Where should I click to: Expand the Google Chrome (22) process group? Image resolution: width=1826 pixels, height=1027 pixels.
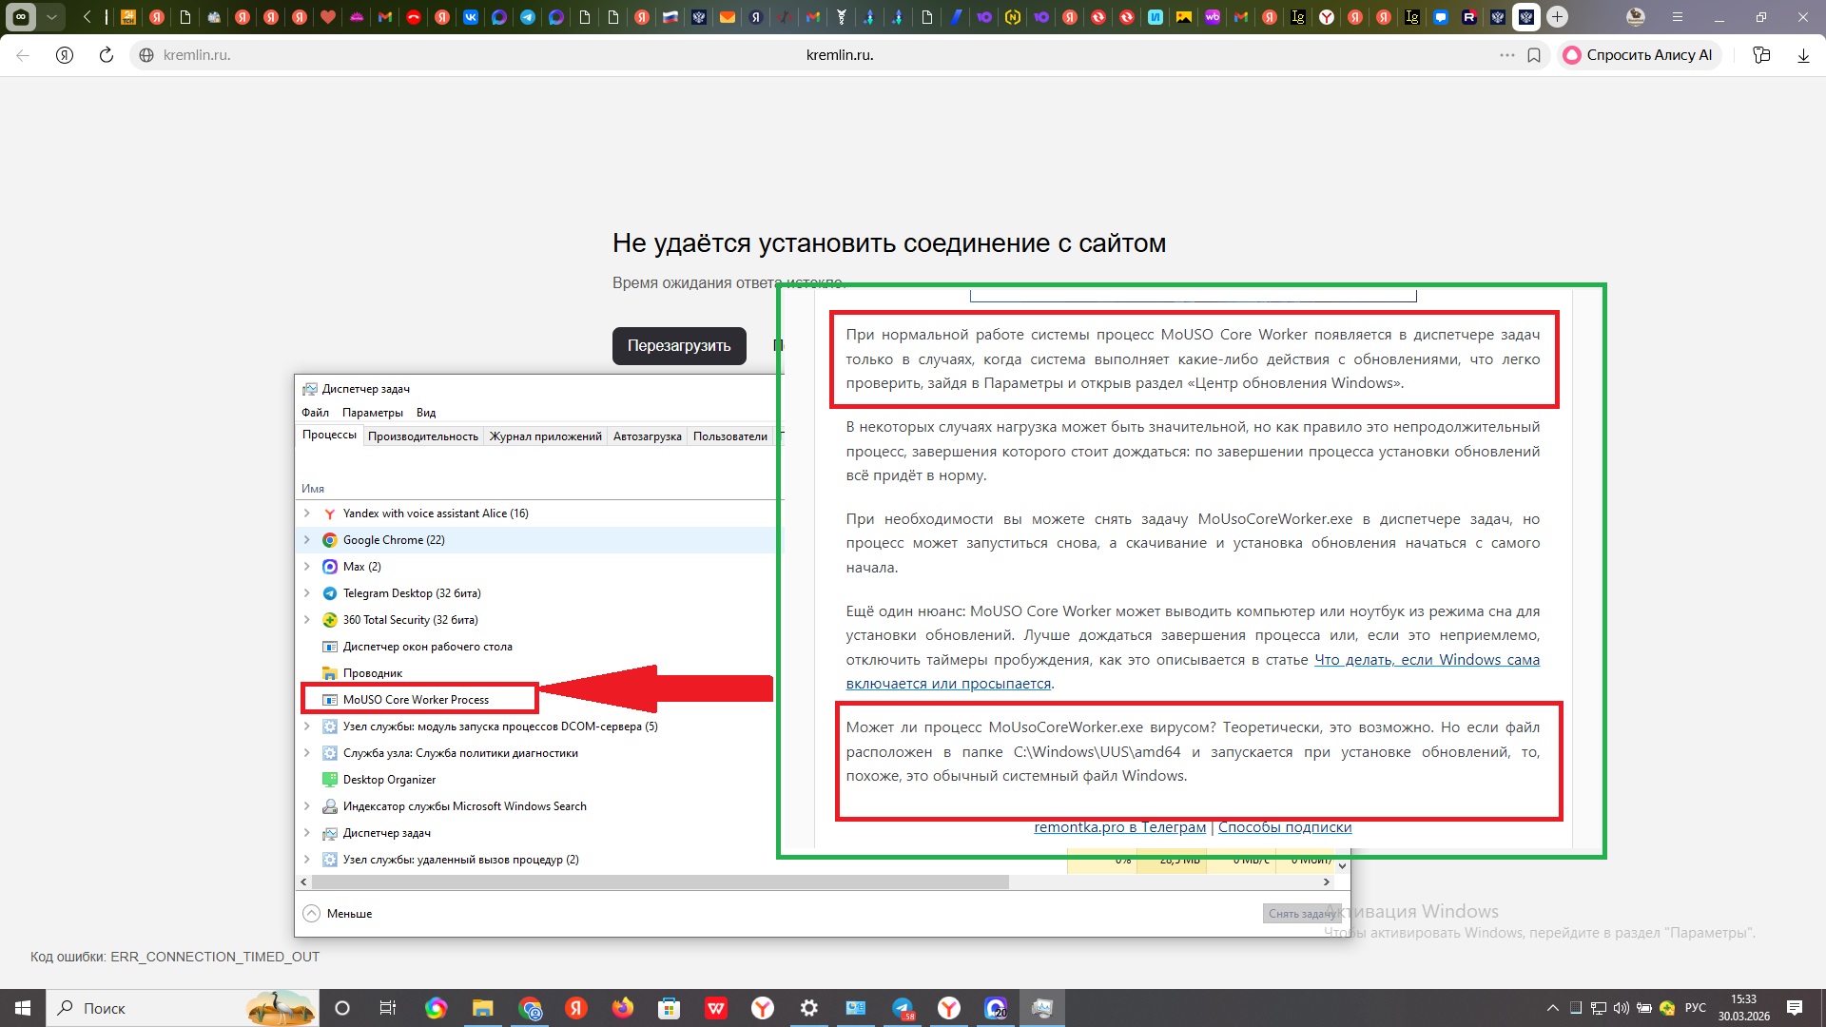pos(306,540)
